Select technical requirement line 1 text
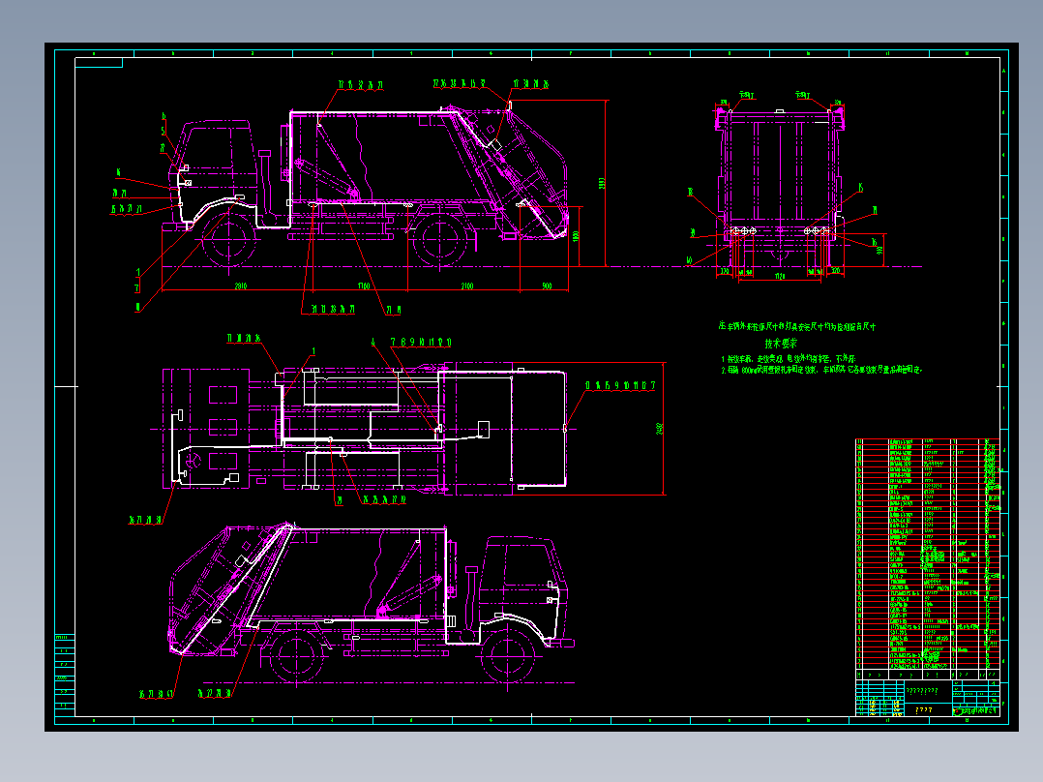 point(789,359)
